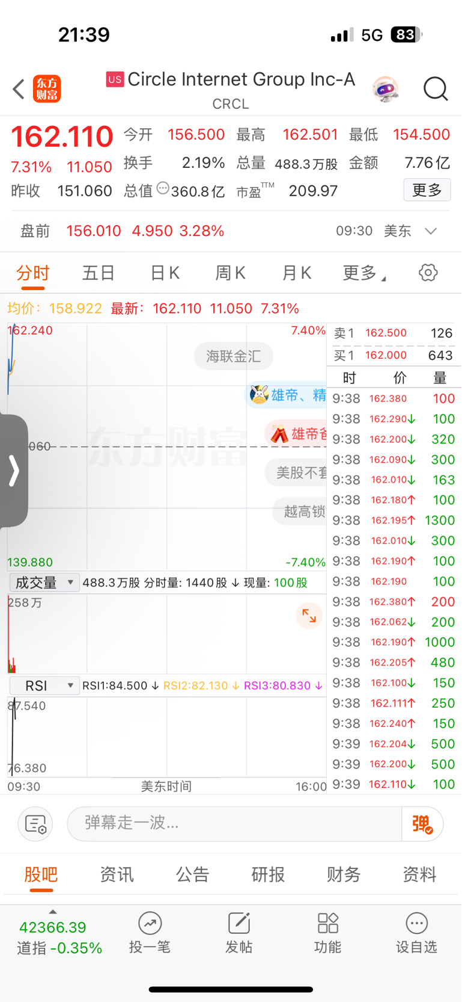Image resolution: width=462 pixels, height=1002 pixels.
Task: Switch to the 月K tab
Action: pyautogui.click(x=297, y=273)
